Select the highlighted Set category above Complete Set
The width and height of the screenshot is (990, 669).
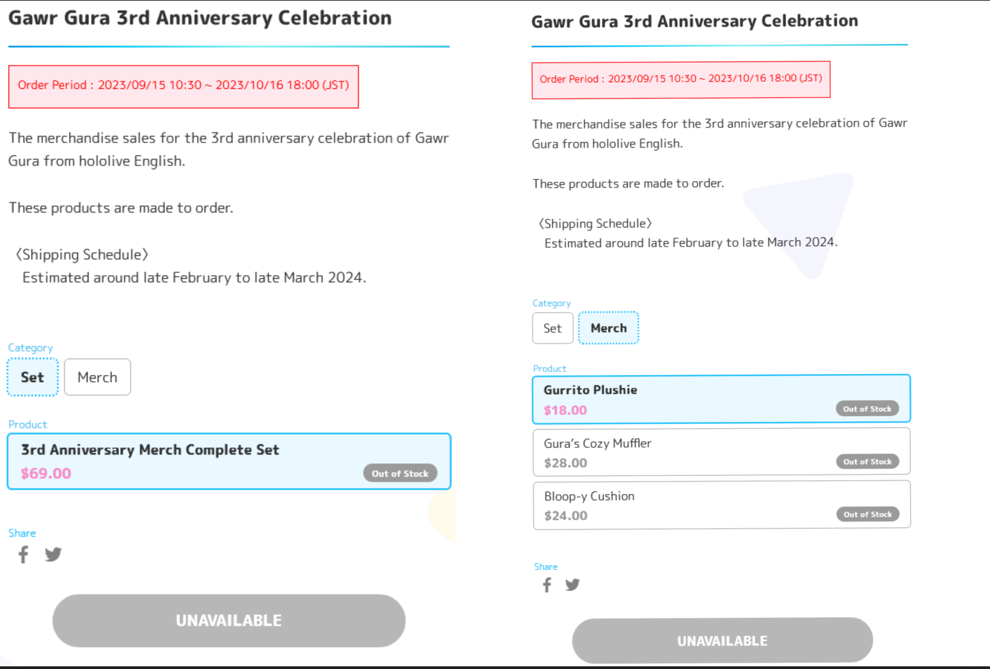[x=33, y=377]
